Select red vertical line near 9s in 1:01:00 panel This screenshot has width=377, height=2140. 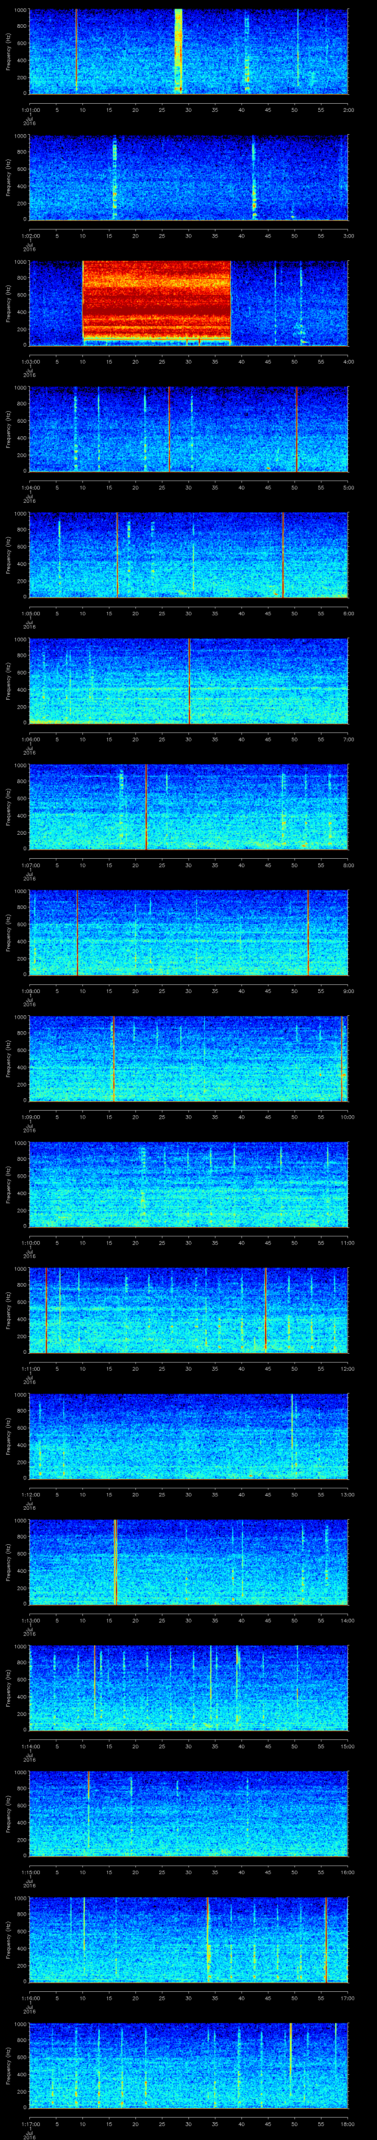(76, 50)
